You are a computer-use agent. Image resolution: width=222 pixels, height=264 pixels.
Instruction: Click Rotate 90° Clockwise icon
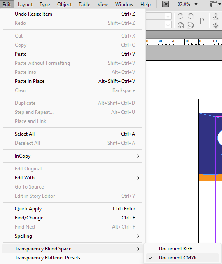[x=180, y=16]
